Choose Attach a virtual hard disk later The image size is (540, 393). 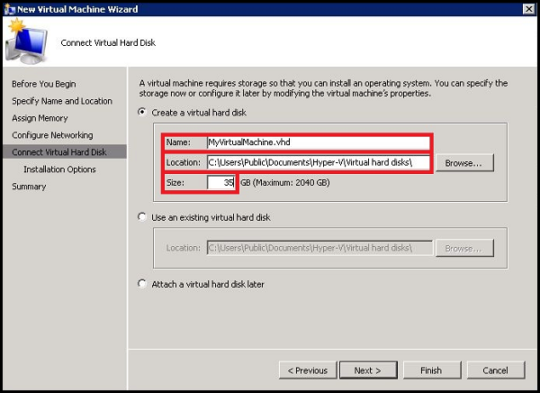click(142, 284)
